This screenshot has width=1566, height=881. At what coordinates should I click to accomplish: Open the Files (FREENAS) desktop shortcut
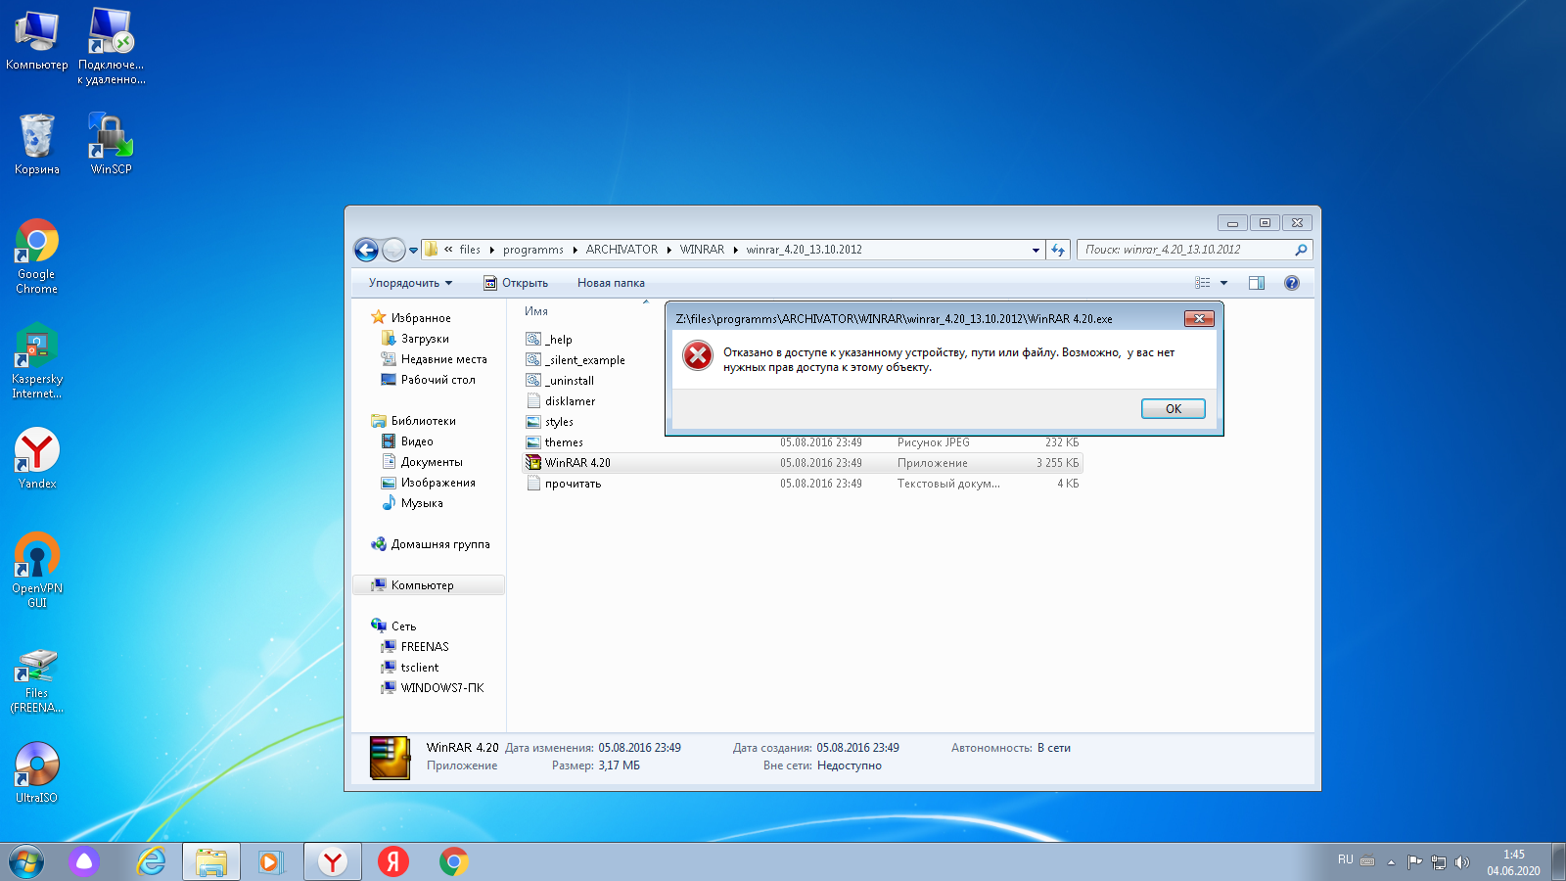[x=37, y=681]
